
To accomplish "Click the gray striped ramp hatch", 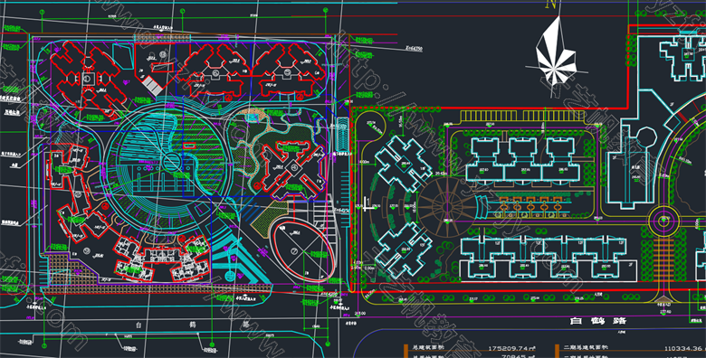I will [x=152, y=86].
